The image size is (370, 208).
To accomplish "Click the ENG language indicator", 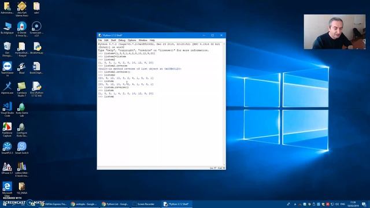I will point(343,204).
